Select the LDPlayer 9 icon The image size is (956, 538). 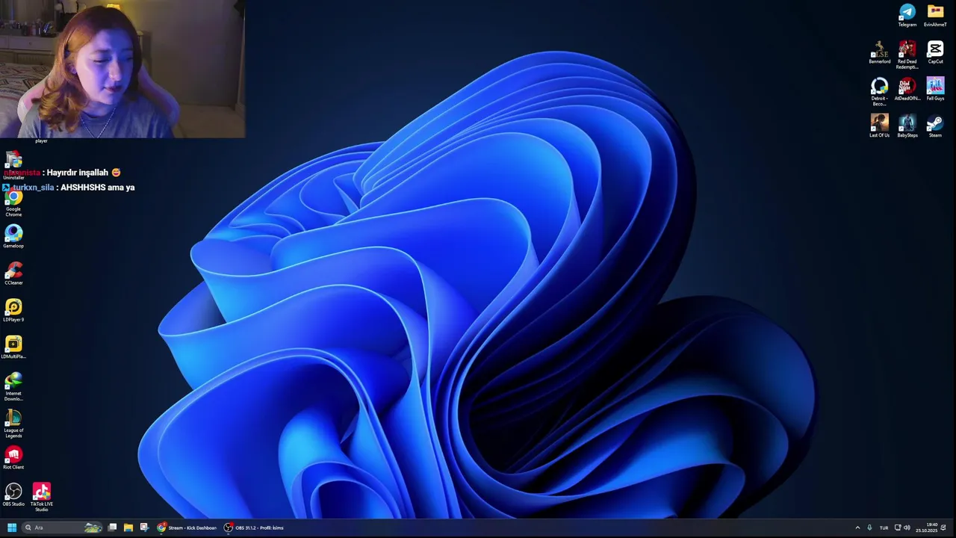tap(13, 310)
